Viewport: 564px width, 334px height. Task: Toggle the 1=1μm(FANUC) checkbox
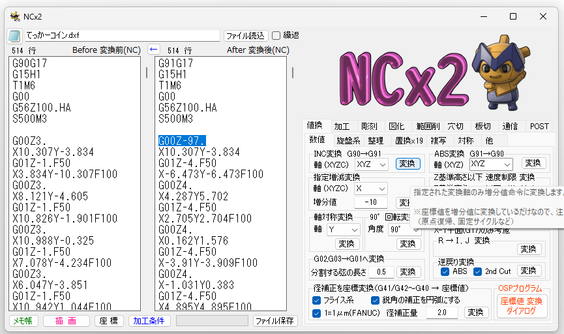click(x=316, y=313)
